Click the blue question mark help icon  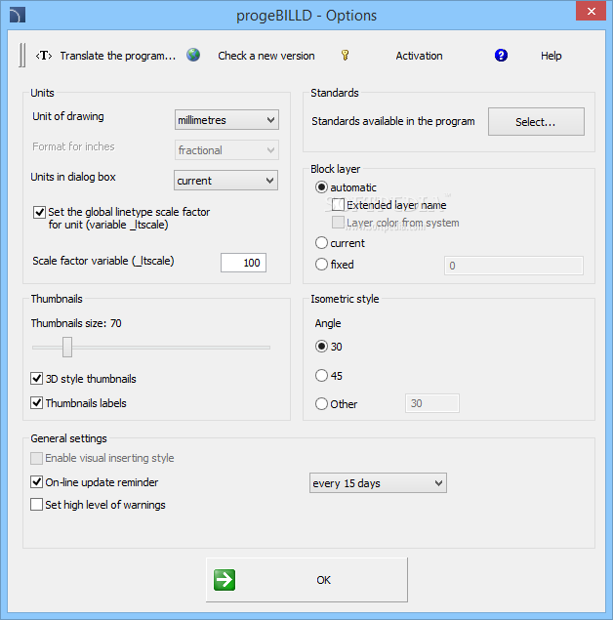(501, 55)
